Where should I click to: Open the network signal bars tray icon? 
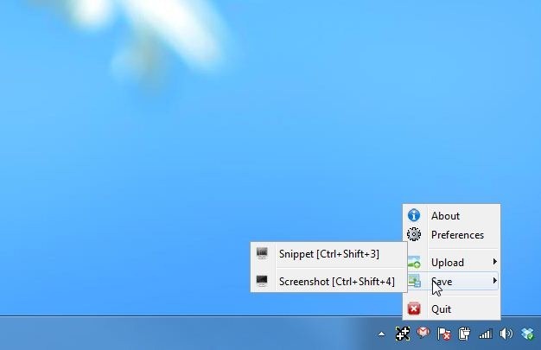click(486, 334)
